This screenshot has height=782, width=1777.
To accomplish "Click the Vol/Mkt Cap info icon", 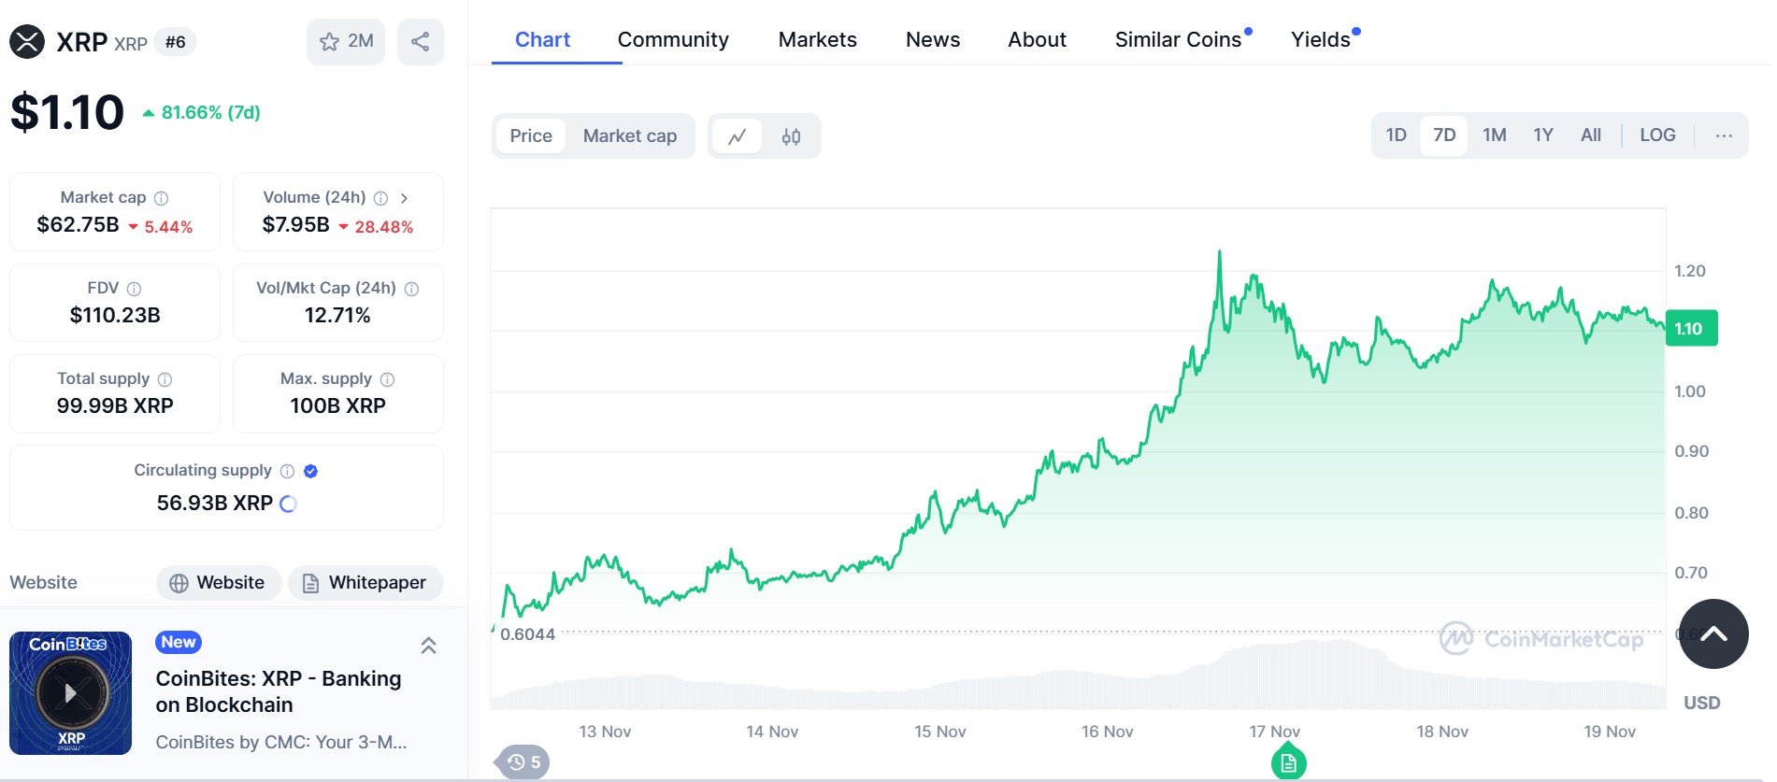I will point(411,289).
